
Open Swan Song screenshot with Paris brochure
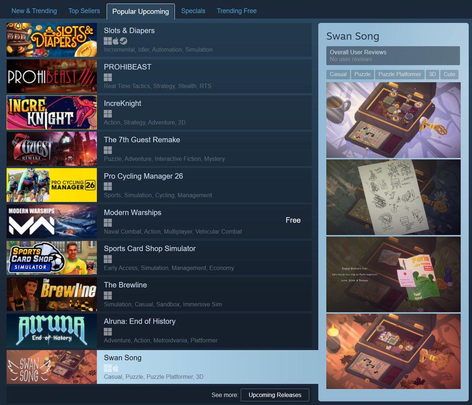coord(393,274)
